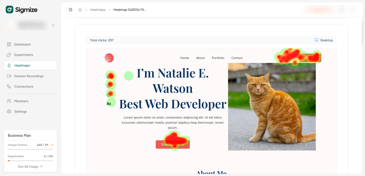Click the Dribbble icon on the preview page

[109, 95]
